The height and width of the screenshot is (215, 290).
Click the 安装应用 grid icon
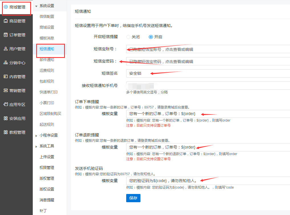(x=6, y=118)
